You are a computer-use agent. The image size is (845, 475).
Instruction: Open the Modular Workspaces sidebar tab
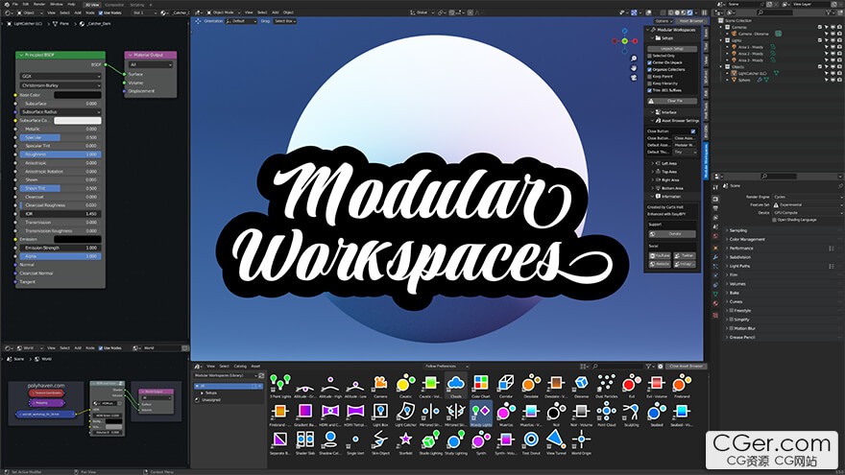click(x=706, y=160)
